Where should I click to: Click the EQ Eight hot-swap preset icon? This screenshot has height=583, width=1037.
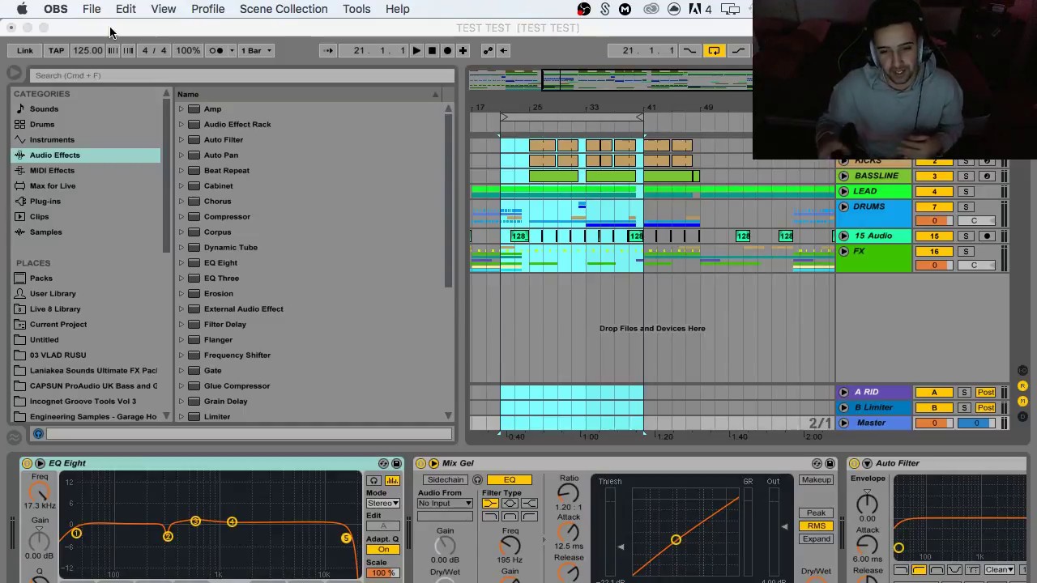[383, 463]
